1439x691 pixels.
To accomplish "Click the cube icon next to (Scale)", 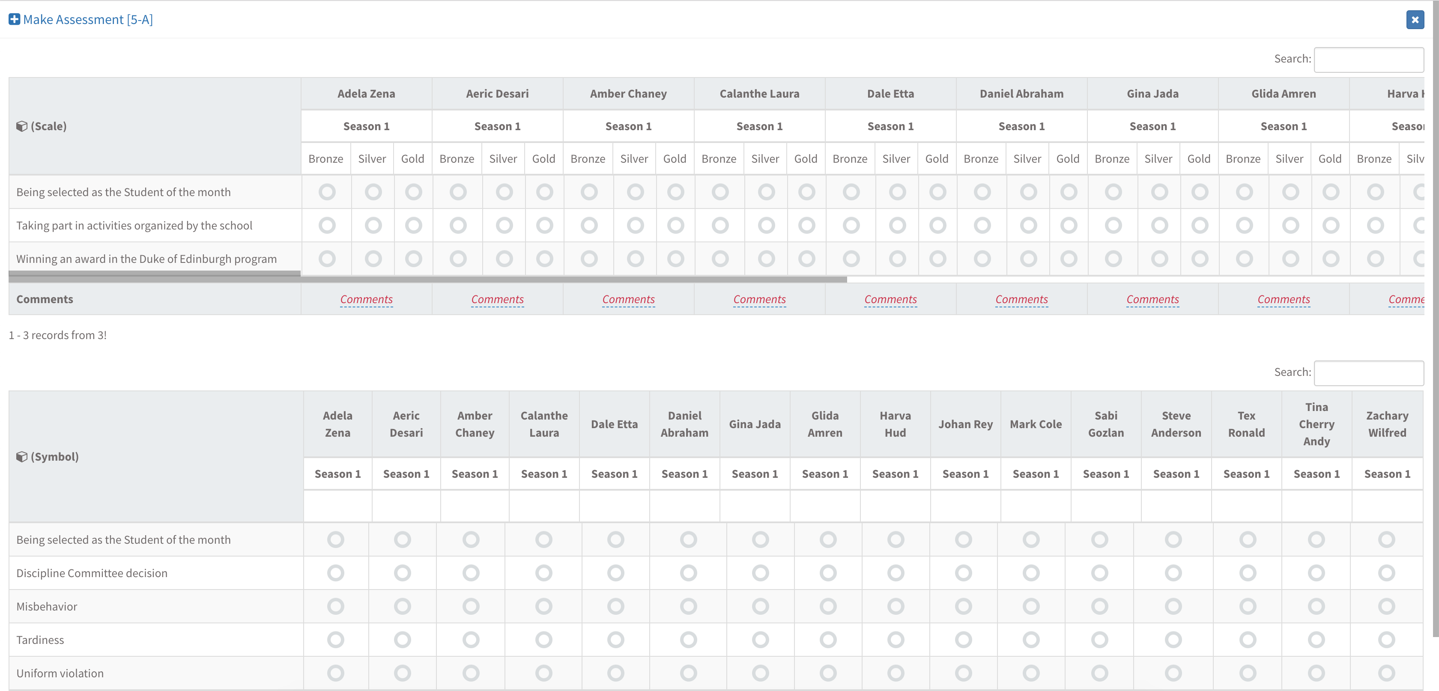I will [22, 126].
